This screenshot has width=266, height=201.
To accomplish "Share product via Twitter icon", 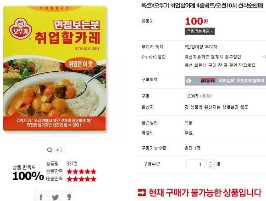I will [x=55, y=197].
